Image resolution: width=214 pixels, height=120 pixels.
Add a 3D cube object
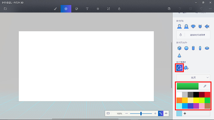179,48
